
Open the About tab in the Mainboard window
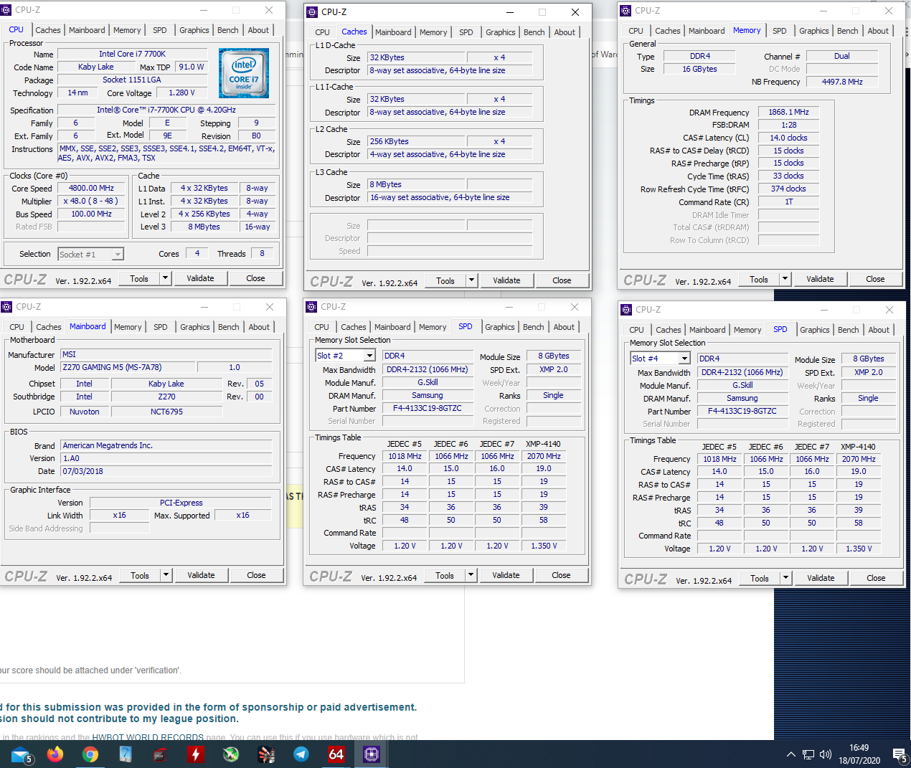259,327
